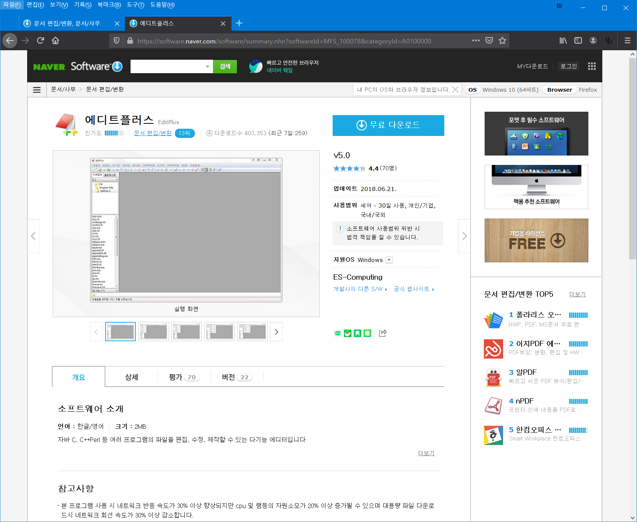The height and width of the screenshot is (522, 637).
Task: Open Bookmarks (북마크) menu
Action: coord(109,5)
